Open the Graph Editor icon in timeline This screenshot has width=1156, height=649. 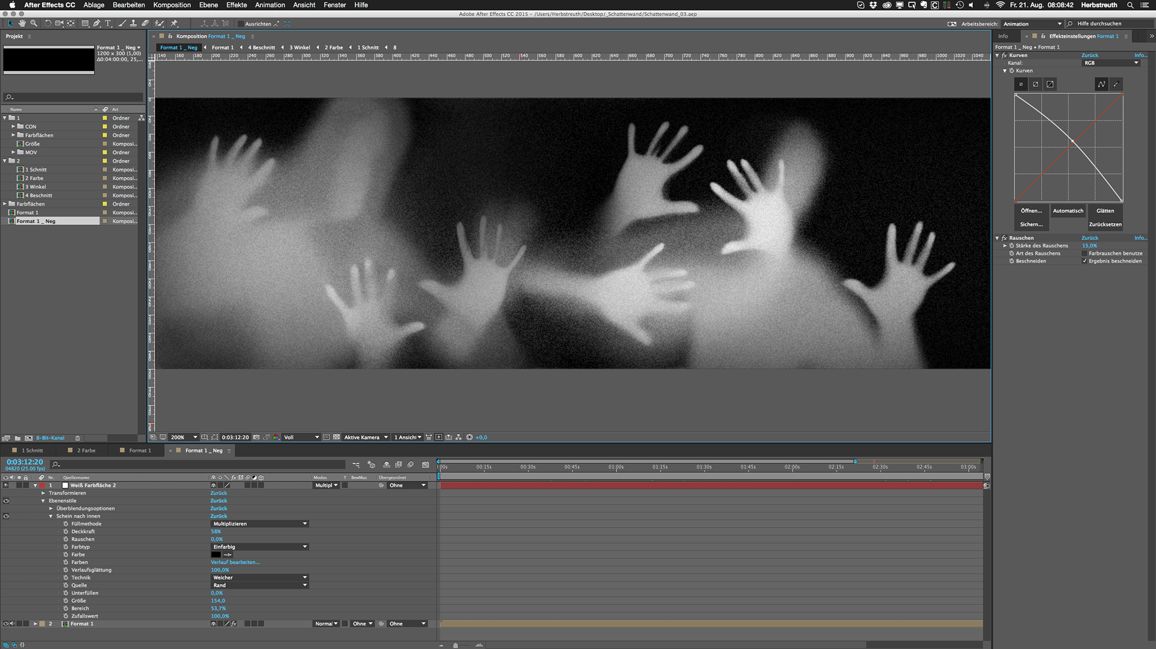click(426, 464)
